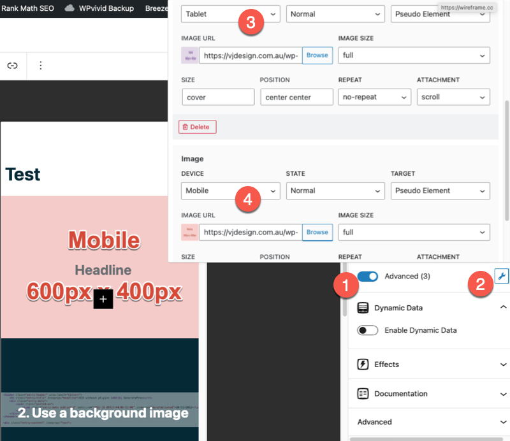The width and height of the screenshot is (510, 441).
Task: Click Browse next to Tablet image URL
Action: click(317, 55)
